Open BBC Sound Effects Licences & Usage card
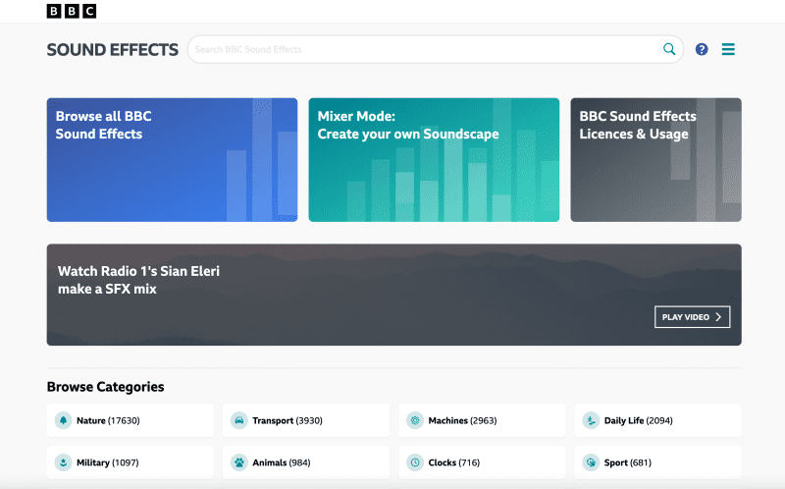785x489 pixels. pos(655,160)
